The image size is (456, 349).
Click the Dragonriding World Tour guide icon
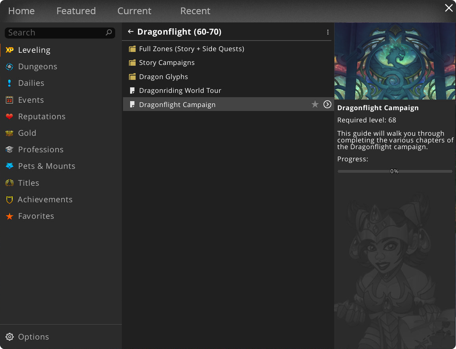[x=132, y=90]
